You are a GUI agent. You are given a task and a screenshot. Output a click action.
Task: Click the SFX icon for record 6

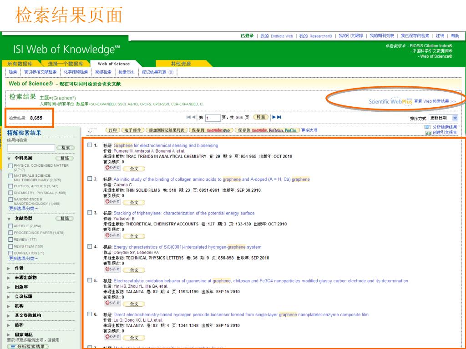pyautogui.click(x=112, y=337)
